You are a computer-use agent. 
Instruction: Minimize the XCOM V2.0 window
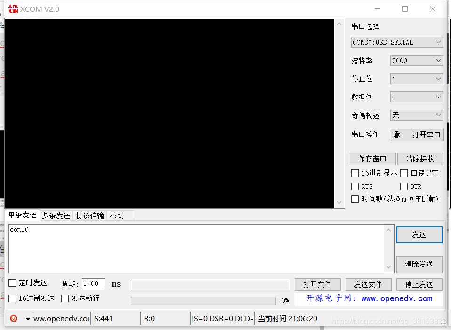pos(378,9)
